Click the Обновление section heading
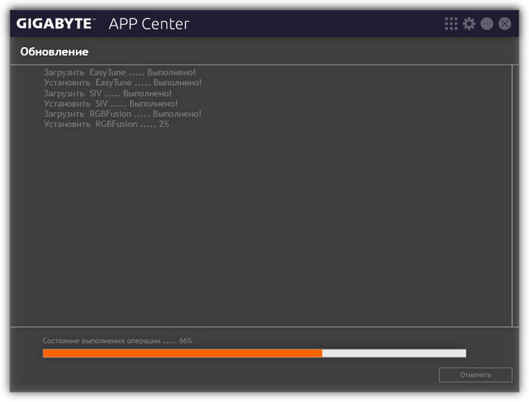529x402 pixels. 54,51
